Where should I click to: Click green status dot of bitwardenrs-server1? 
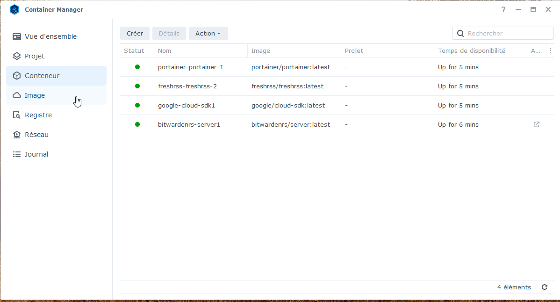tap(137, 124)
